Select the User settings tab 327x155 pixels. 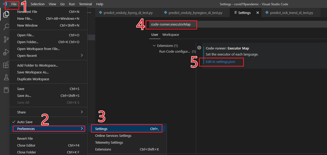(155, 35)
